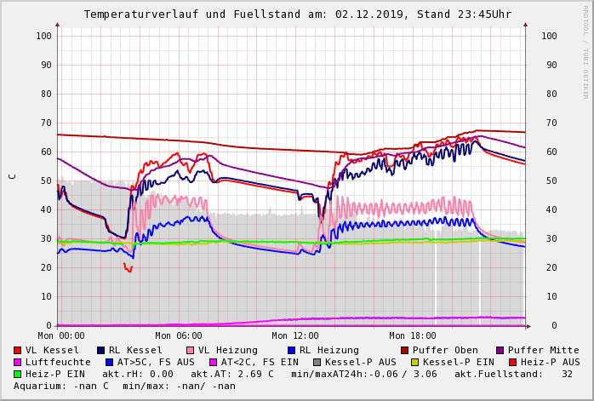Select the Mon 18:00 time axis label
This screenshot has height=401, width=594.
coord(412,335)
